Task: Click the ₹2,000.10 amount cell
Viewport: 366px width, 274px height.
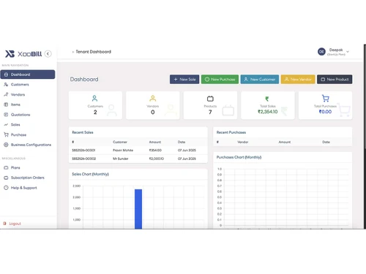Action: (x=157, y=159)
